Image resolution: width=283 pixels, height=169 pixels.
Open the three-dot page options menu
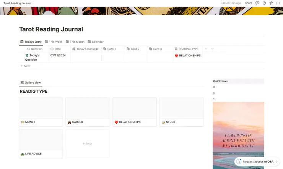point(278,3)
